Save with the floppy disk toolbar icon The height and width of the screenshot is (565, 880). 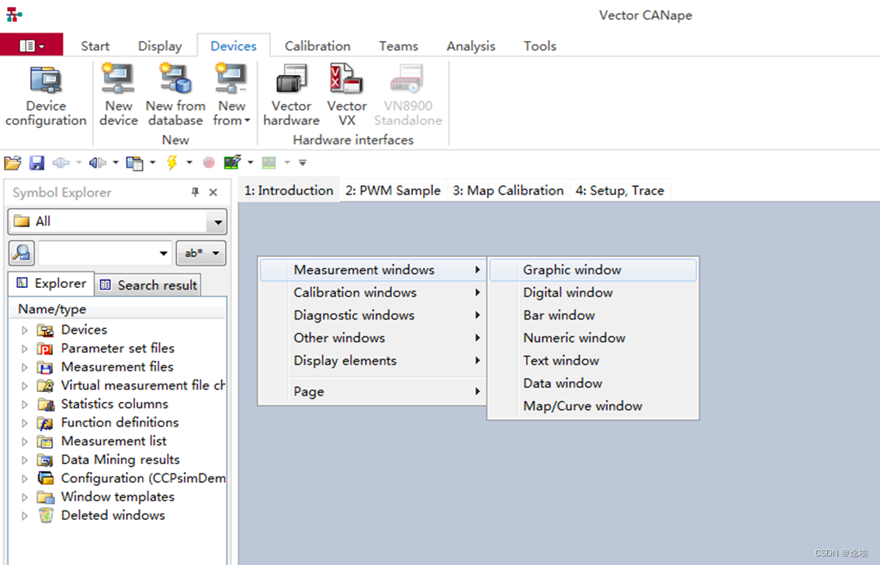click(x=36, y=163)
